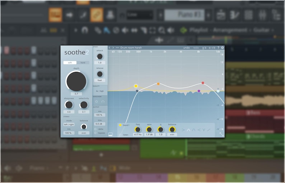Click undo in soothe2 header
Image resolution: width=285 pixels, height=183 pixels.
point(187,48)
